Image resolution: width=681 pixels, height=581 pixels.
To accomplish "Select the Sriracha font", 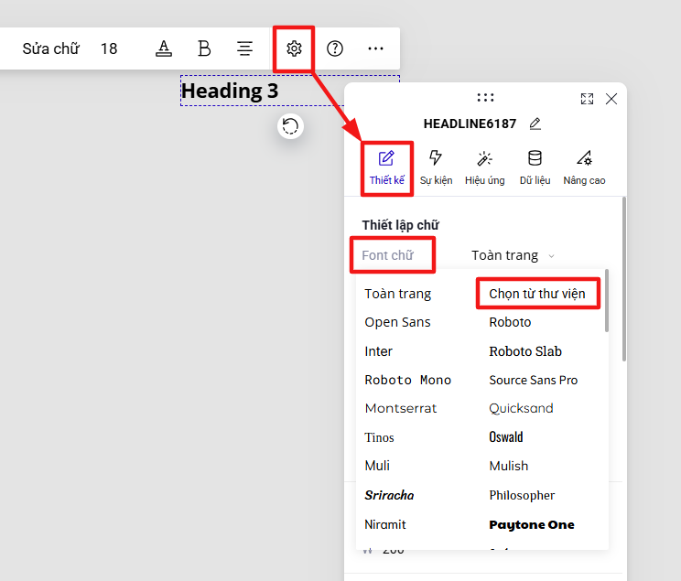I will 389,495.
